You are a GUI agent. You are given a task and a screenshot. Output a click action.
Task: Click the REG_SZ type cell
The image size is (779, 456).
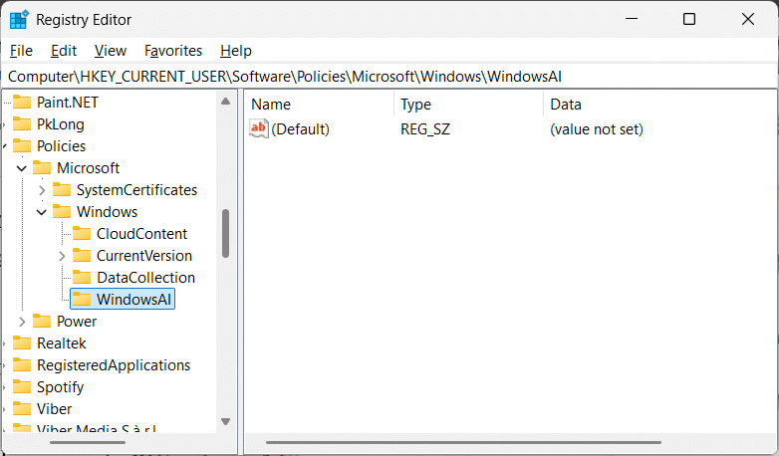pyautogui.click(x=425, y=129)
